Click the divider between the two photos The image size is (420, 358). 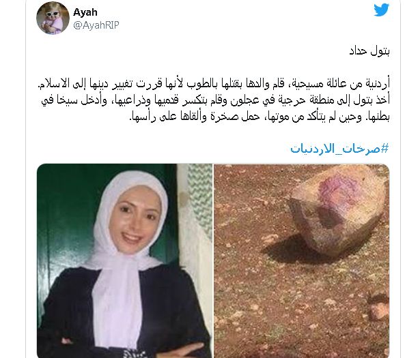213,260
